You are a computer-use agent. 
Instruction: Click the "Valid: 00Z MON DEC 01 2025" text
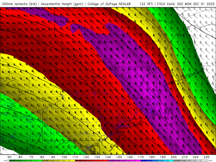point(191,4)
